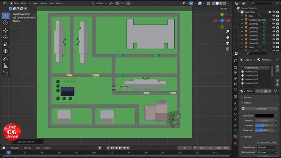281x158 pixels.
Task: Open the Tool properties tab
Action: [235, 61]
